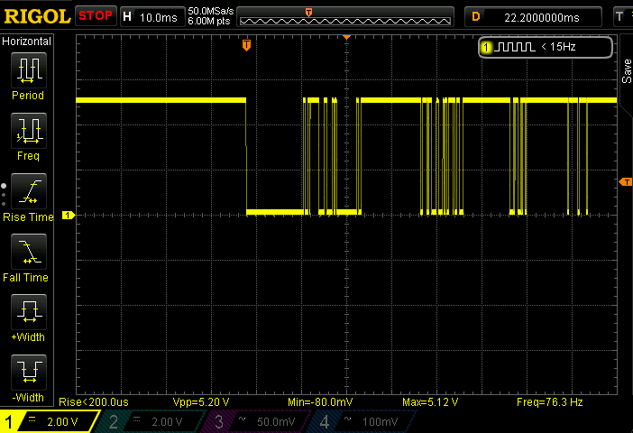The width and height of the screenshot is (633, 433).
Task: Open the Horizontal menu header
Action: pyautogui.click(x=28, y=41)
